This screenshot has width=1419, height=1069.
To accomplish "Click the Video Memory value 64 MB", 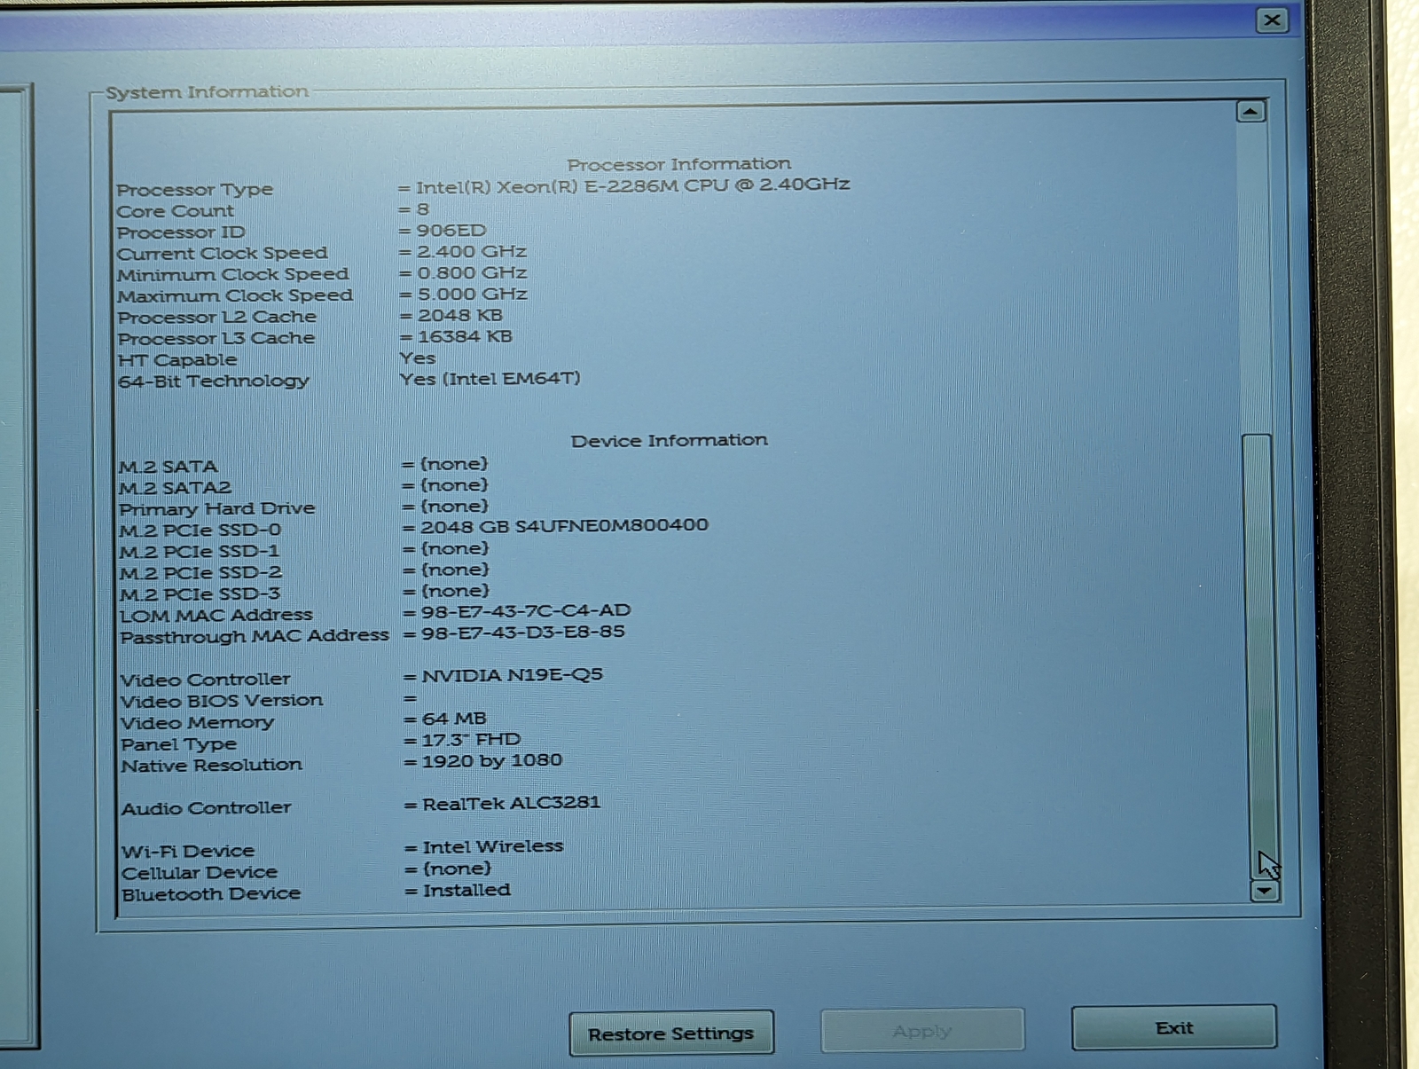I will tap(454, 719).
